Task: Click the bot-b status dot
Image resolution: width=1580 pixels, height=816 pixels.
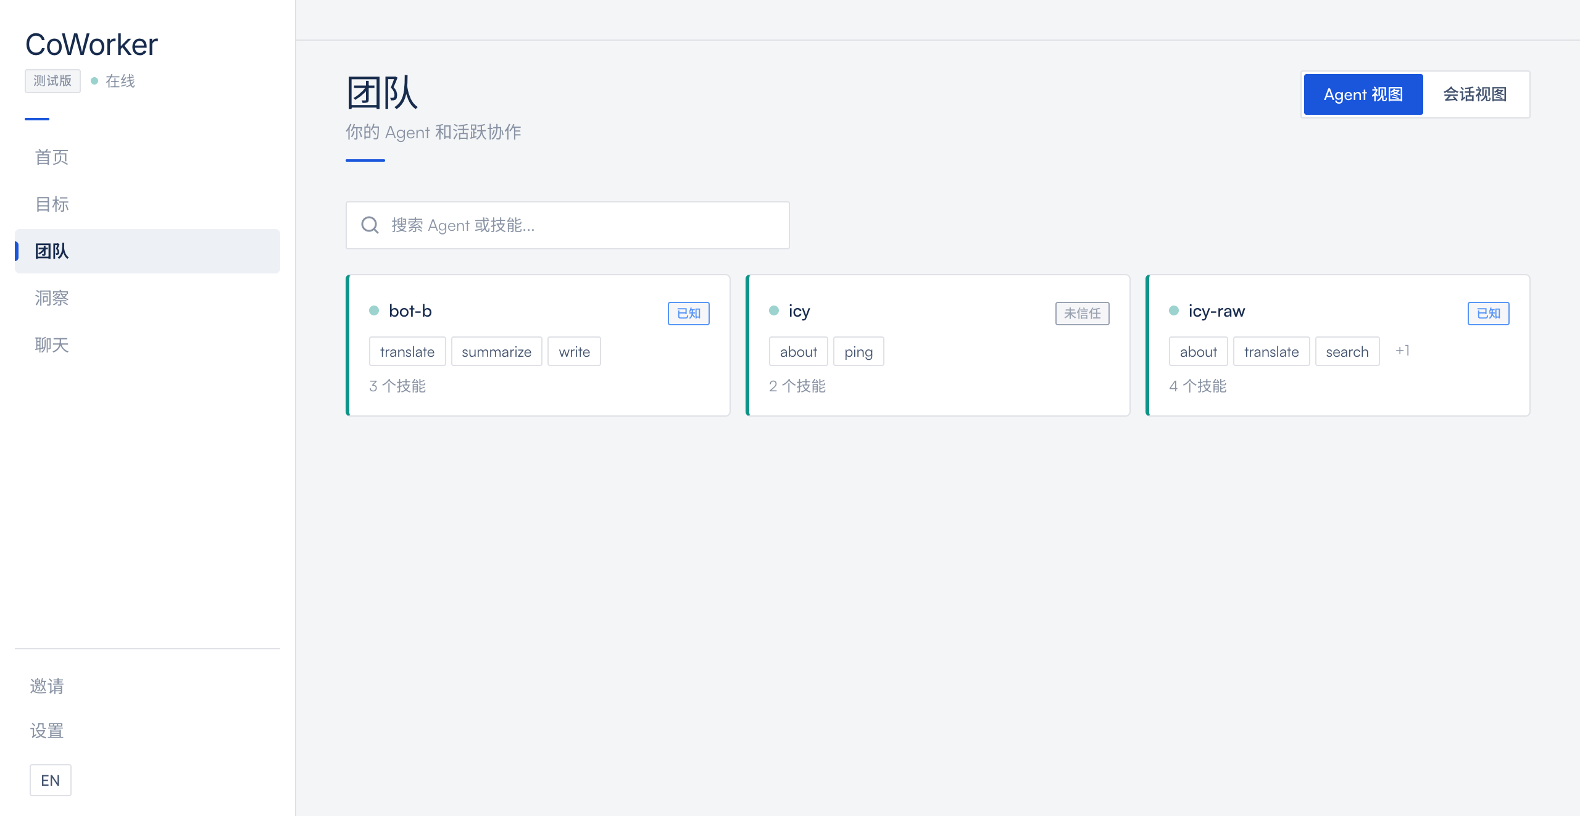Action: pyautogui.click(x=374, y=310)
